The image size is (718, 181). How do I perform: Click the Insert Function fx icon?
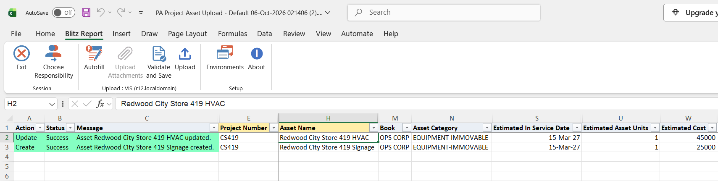[x=100, y=104]
